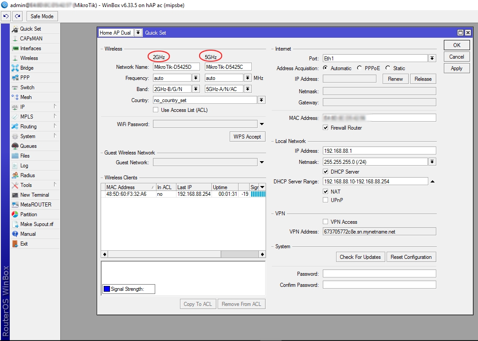Click the WPS Accept button

[247, 137]
